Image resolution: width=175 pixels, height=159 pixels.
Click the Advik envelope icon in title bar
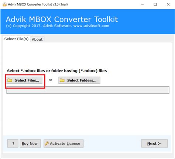pyautogui.click(x=4, y=4)
